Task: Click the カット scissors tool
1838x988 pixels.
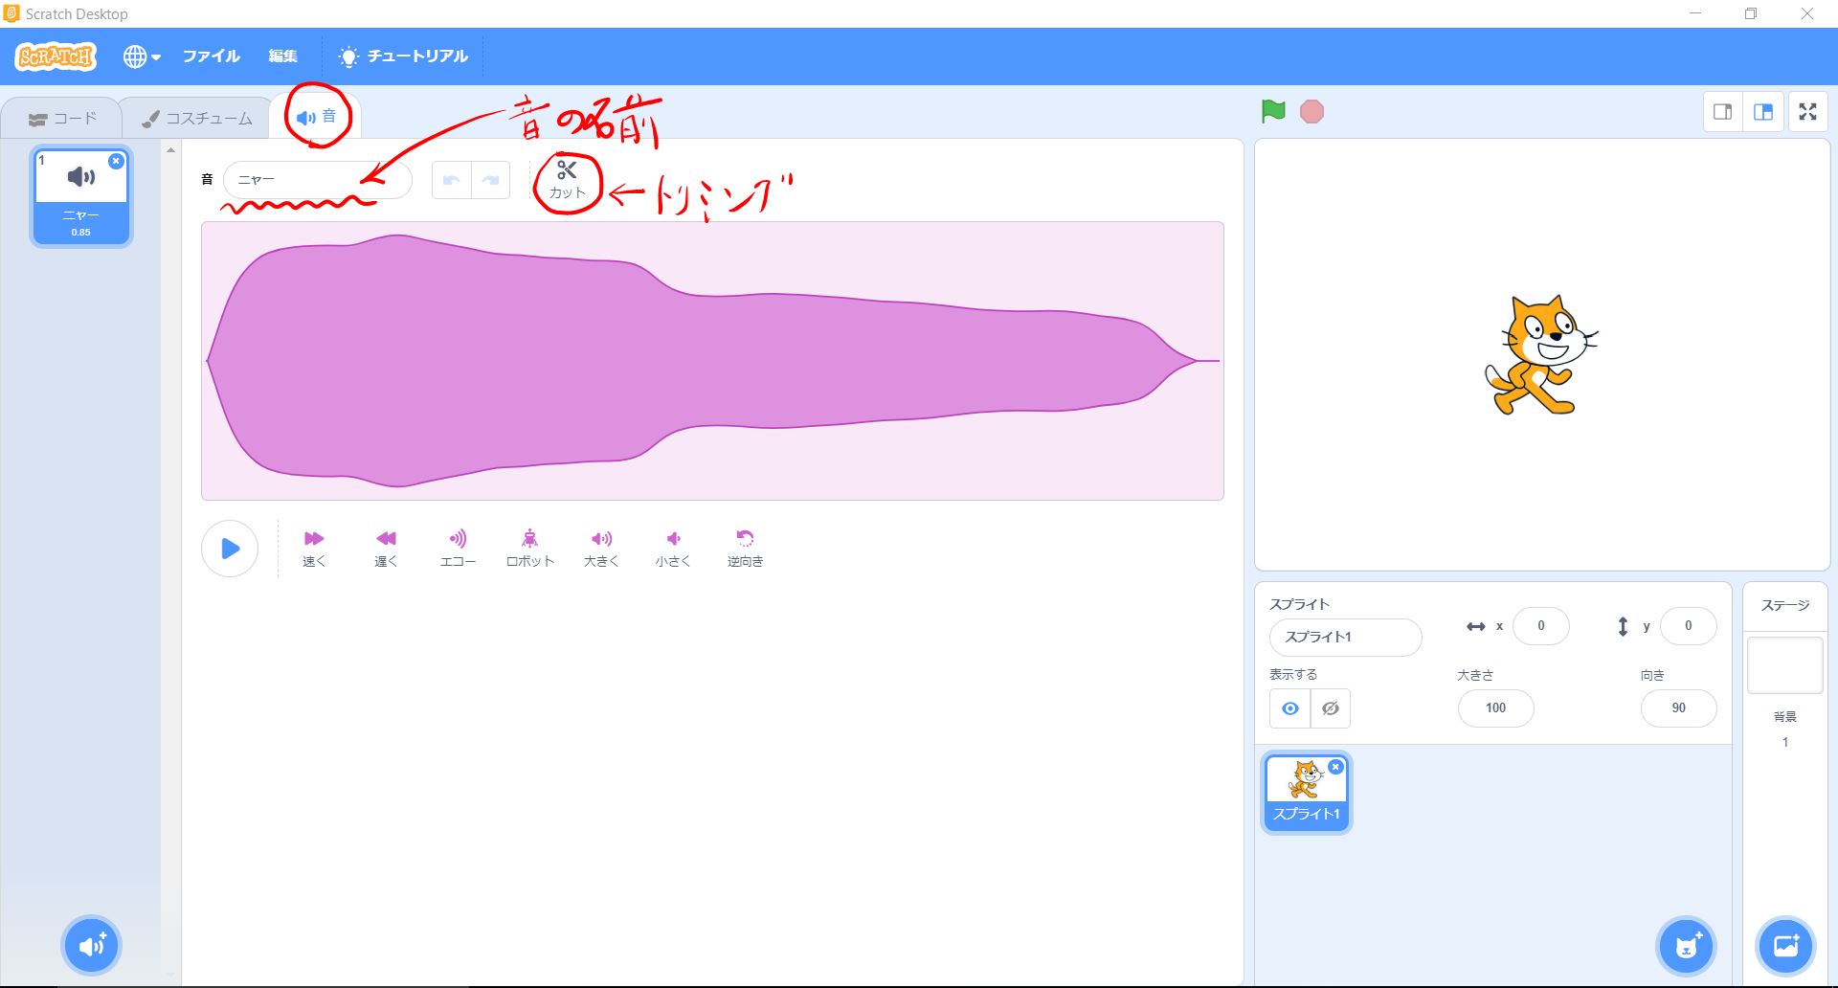Action: [567, 180]
